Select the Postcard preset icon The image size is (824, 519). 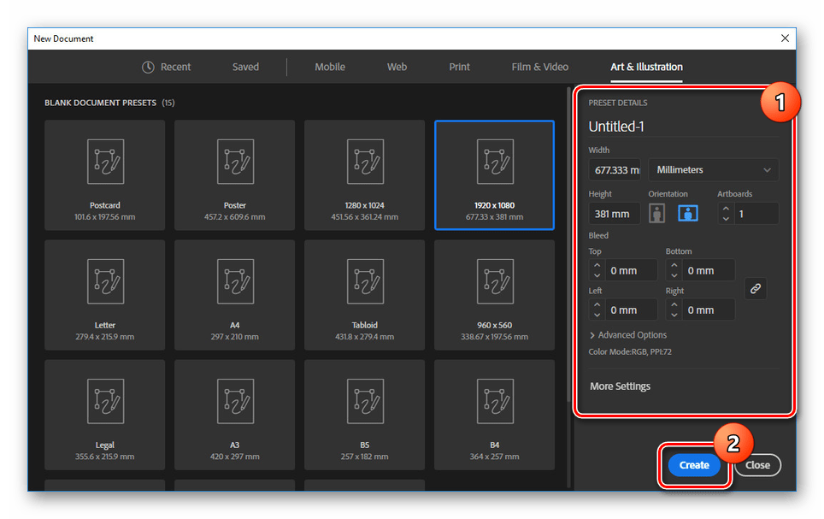point(106,162)
